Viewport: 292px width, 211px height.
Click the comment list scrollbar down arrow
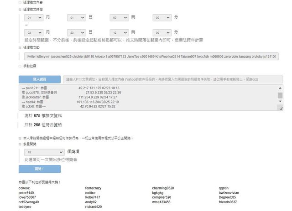[x=280, y=103]
